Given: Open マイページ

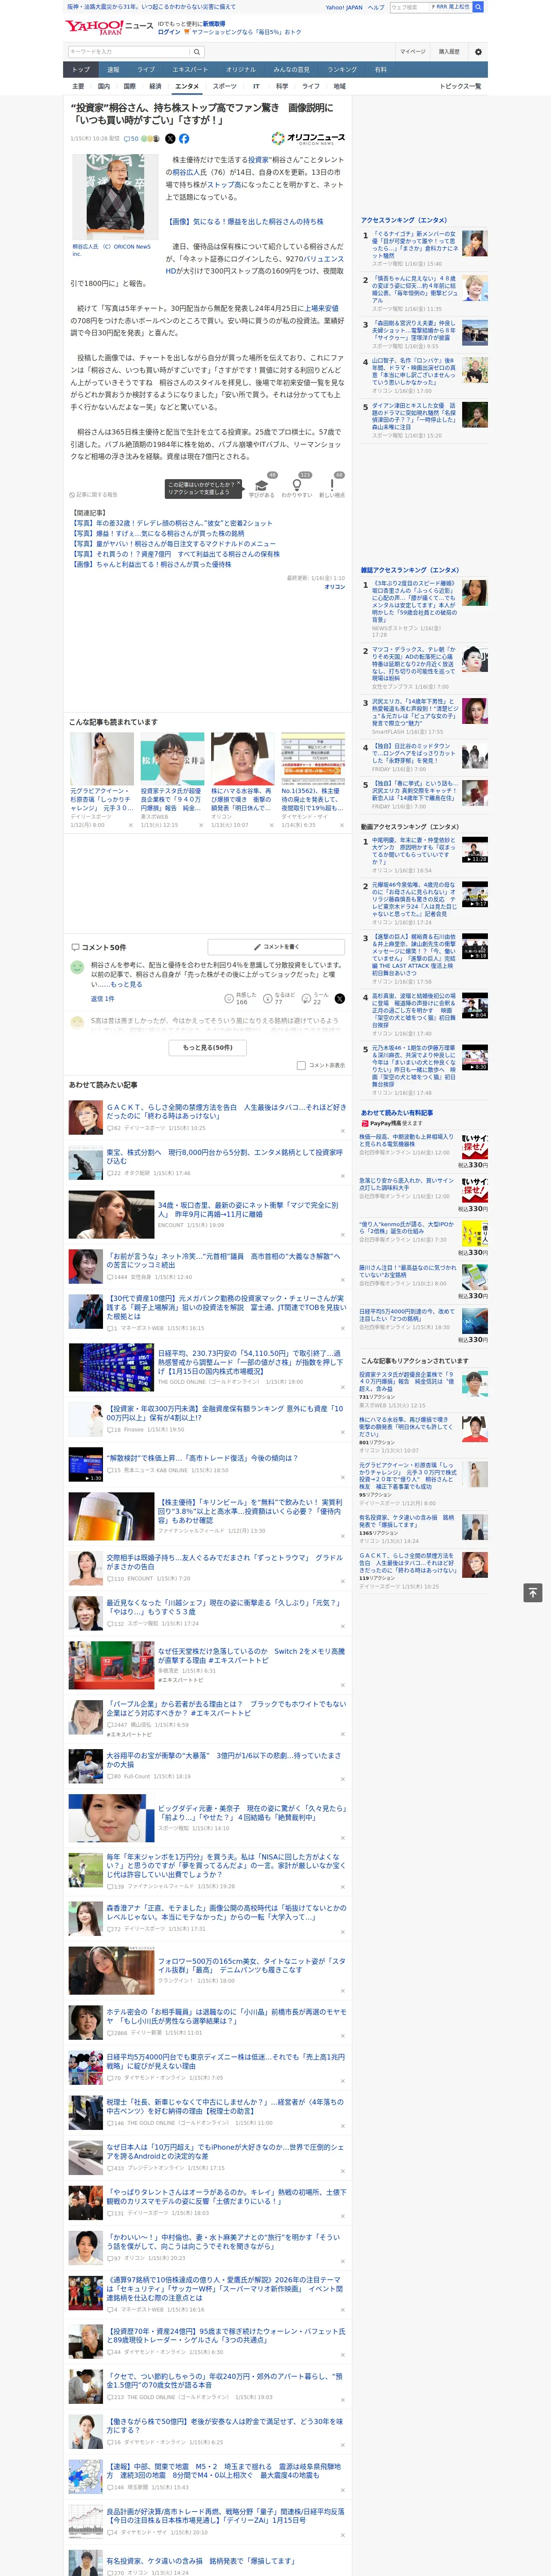Looking at the screenshot, I should pyautogui.click(x=412, y=52).
